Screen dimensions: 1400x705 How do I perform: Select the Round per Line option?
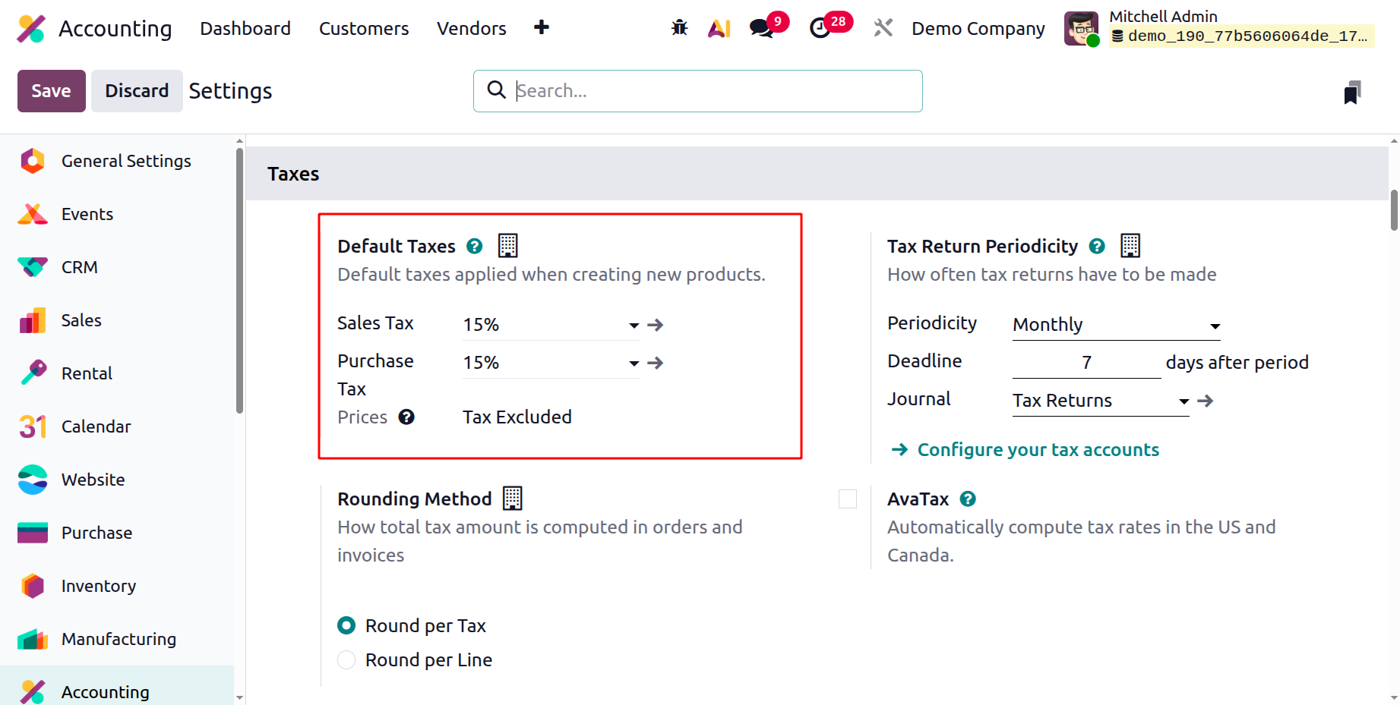pos(346,659)
